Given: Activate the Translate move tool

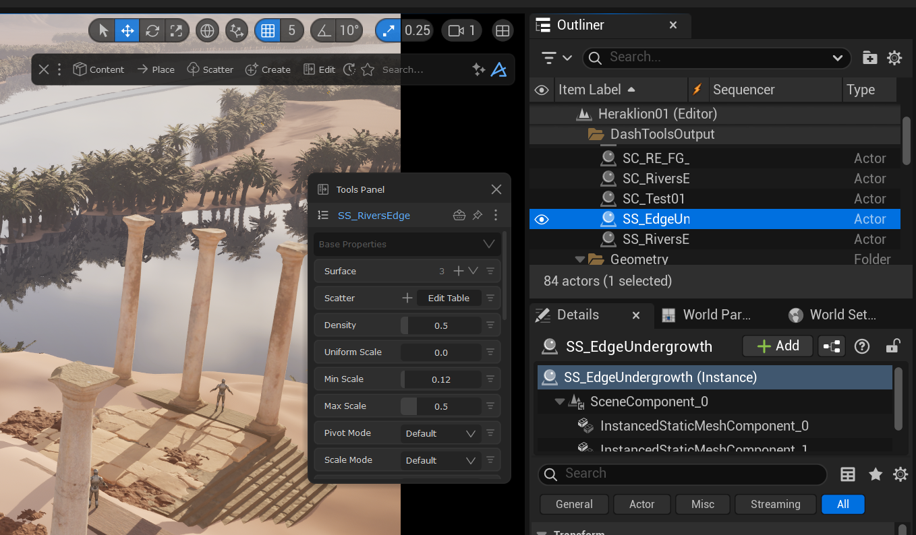Looking at the screenshot, I should pos(126,30).
